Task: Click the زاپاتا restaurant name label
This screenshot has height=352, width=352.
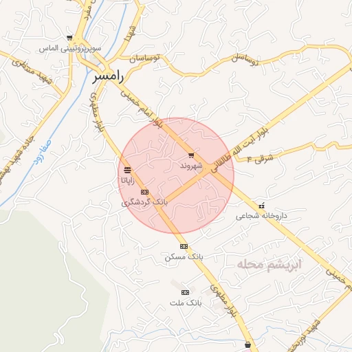Action: [x=128, y=181]
